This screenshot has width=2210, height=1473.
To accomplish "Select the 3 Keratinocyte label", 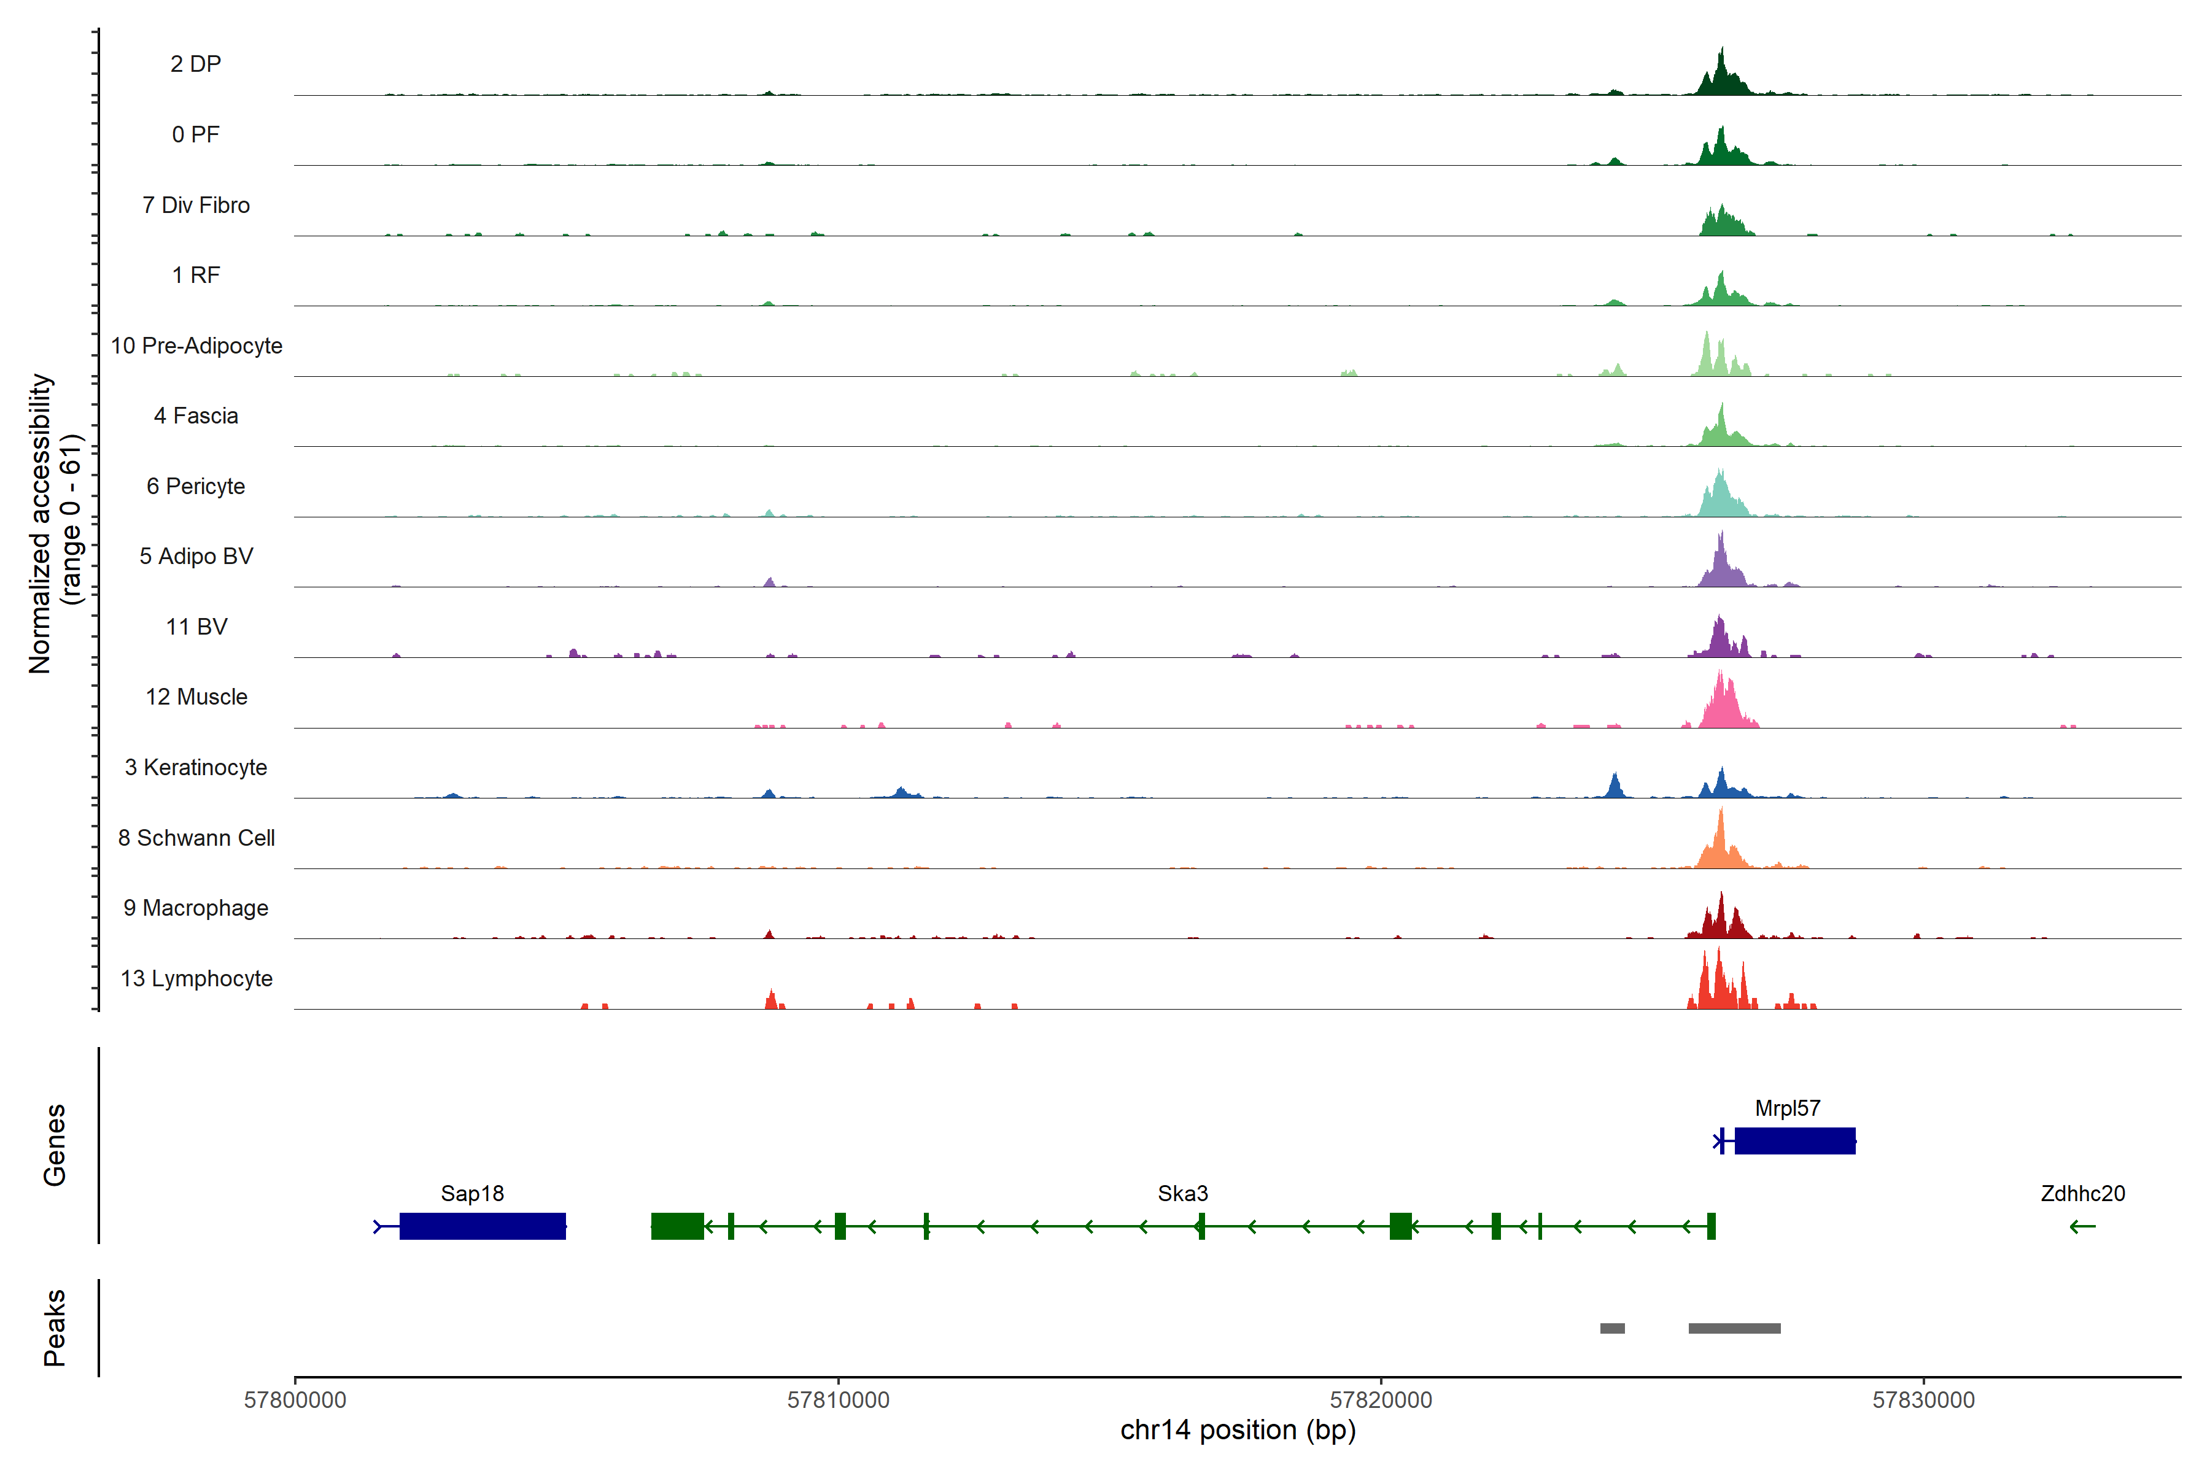I will pos(196,768).
